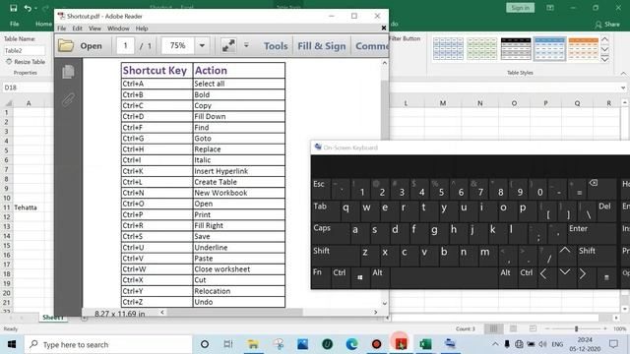Image resolution: width=630 pixels, height=354 pixels.
Task: Show hidden tray icons chevron
Action: point(495,344)
